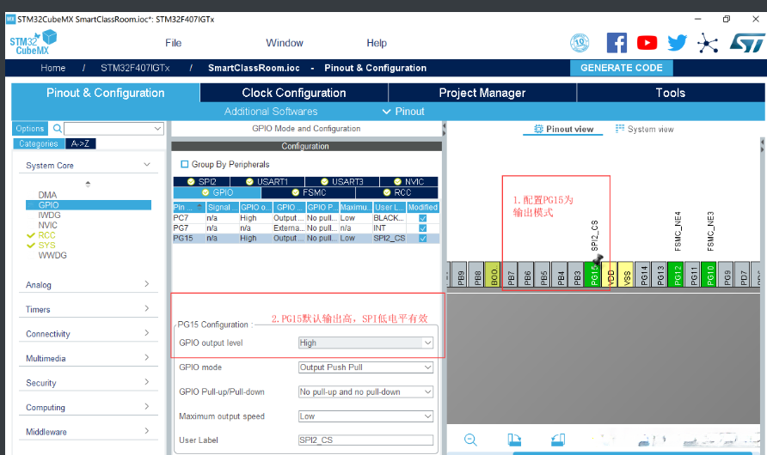The image size is (767, 455).
Task: Click the PB3 pin on chip
Action: (x=577, y=275)
